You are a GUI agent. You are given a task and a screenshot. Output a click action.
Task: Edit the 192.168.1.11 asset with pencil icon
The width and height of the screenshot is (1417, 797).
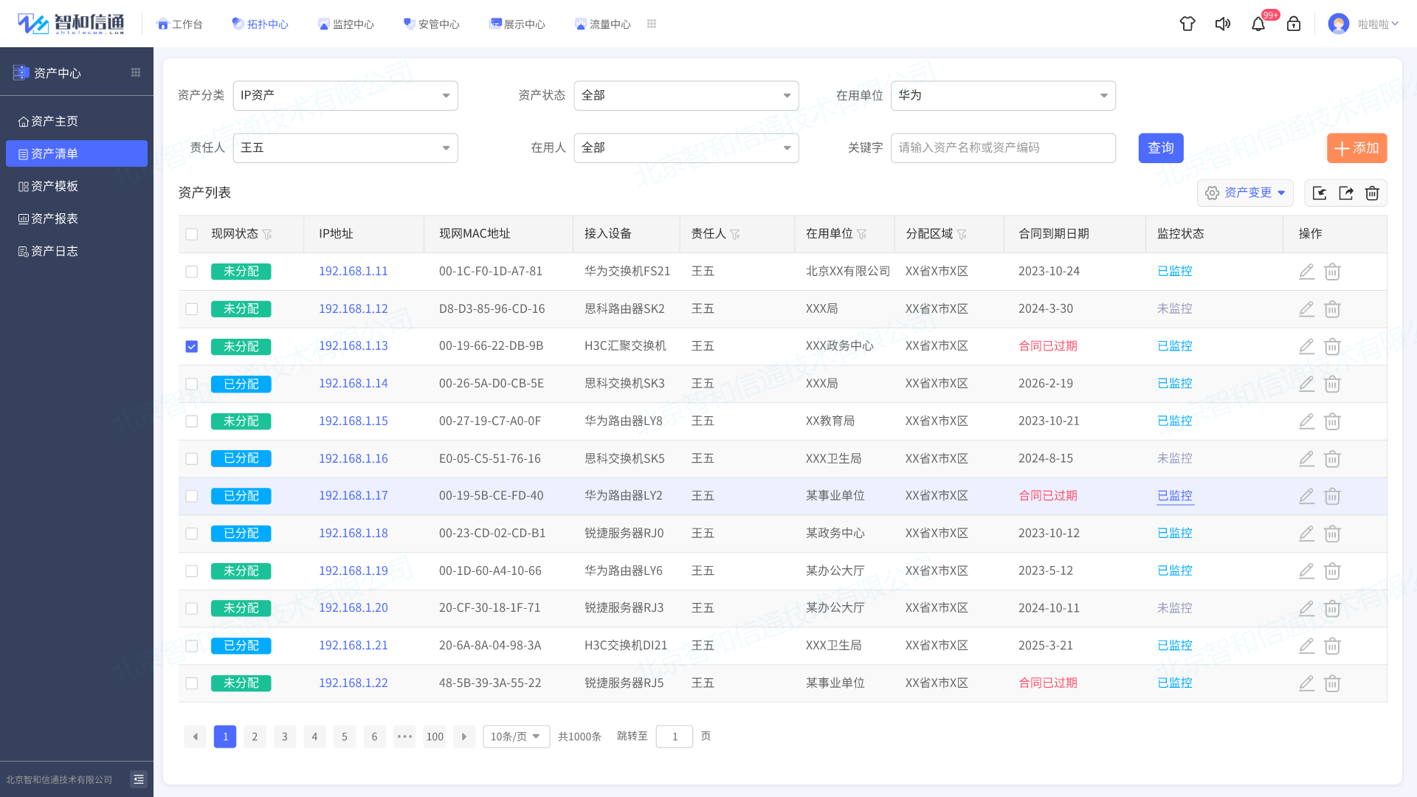(x=1306, y=271)
